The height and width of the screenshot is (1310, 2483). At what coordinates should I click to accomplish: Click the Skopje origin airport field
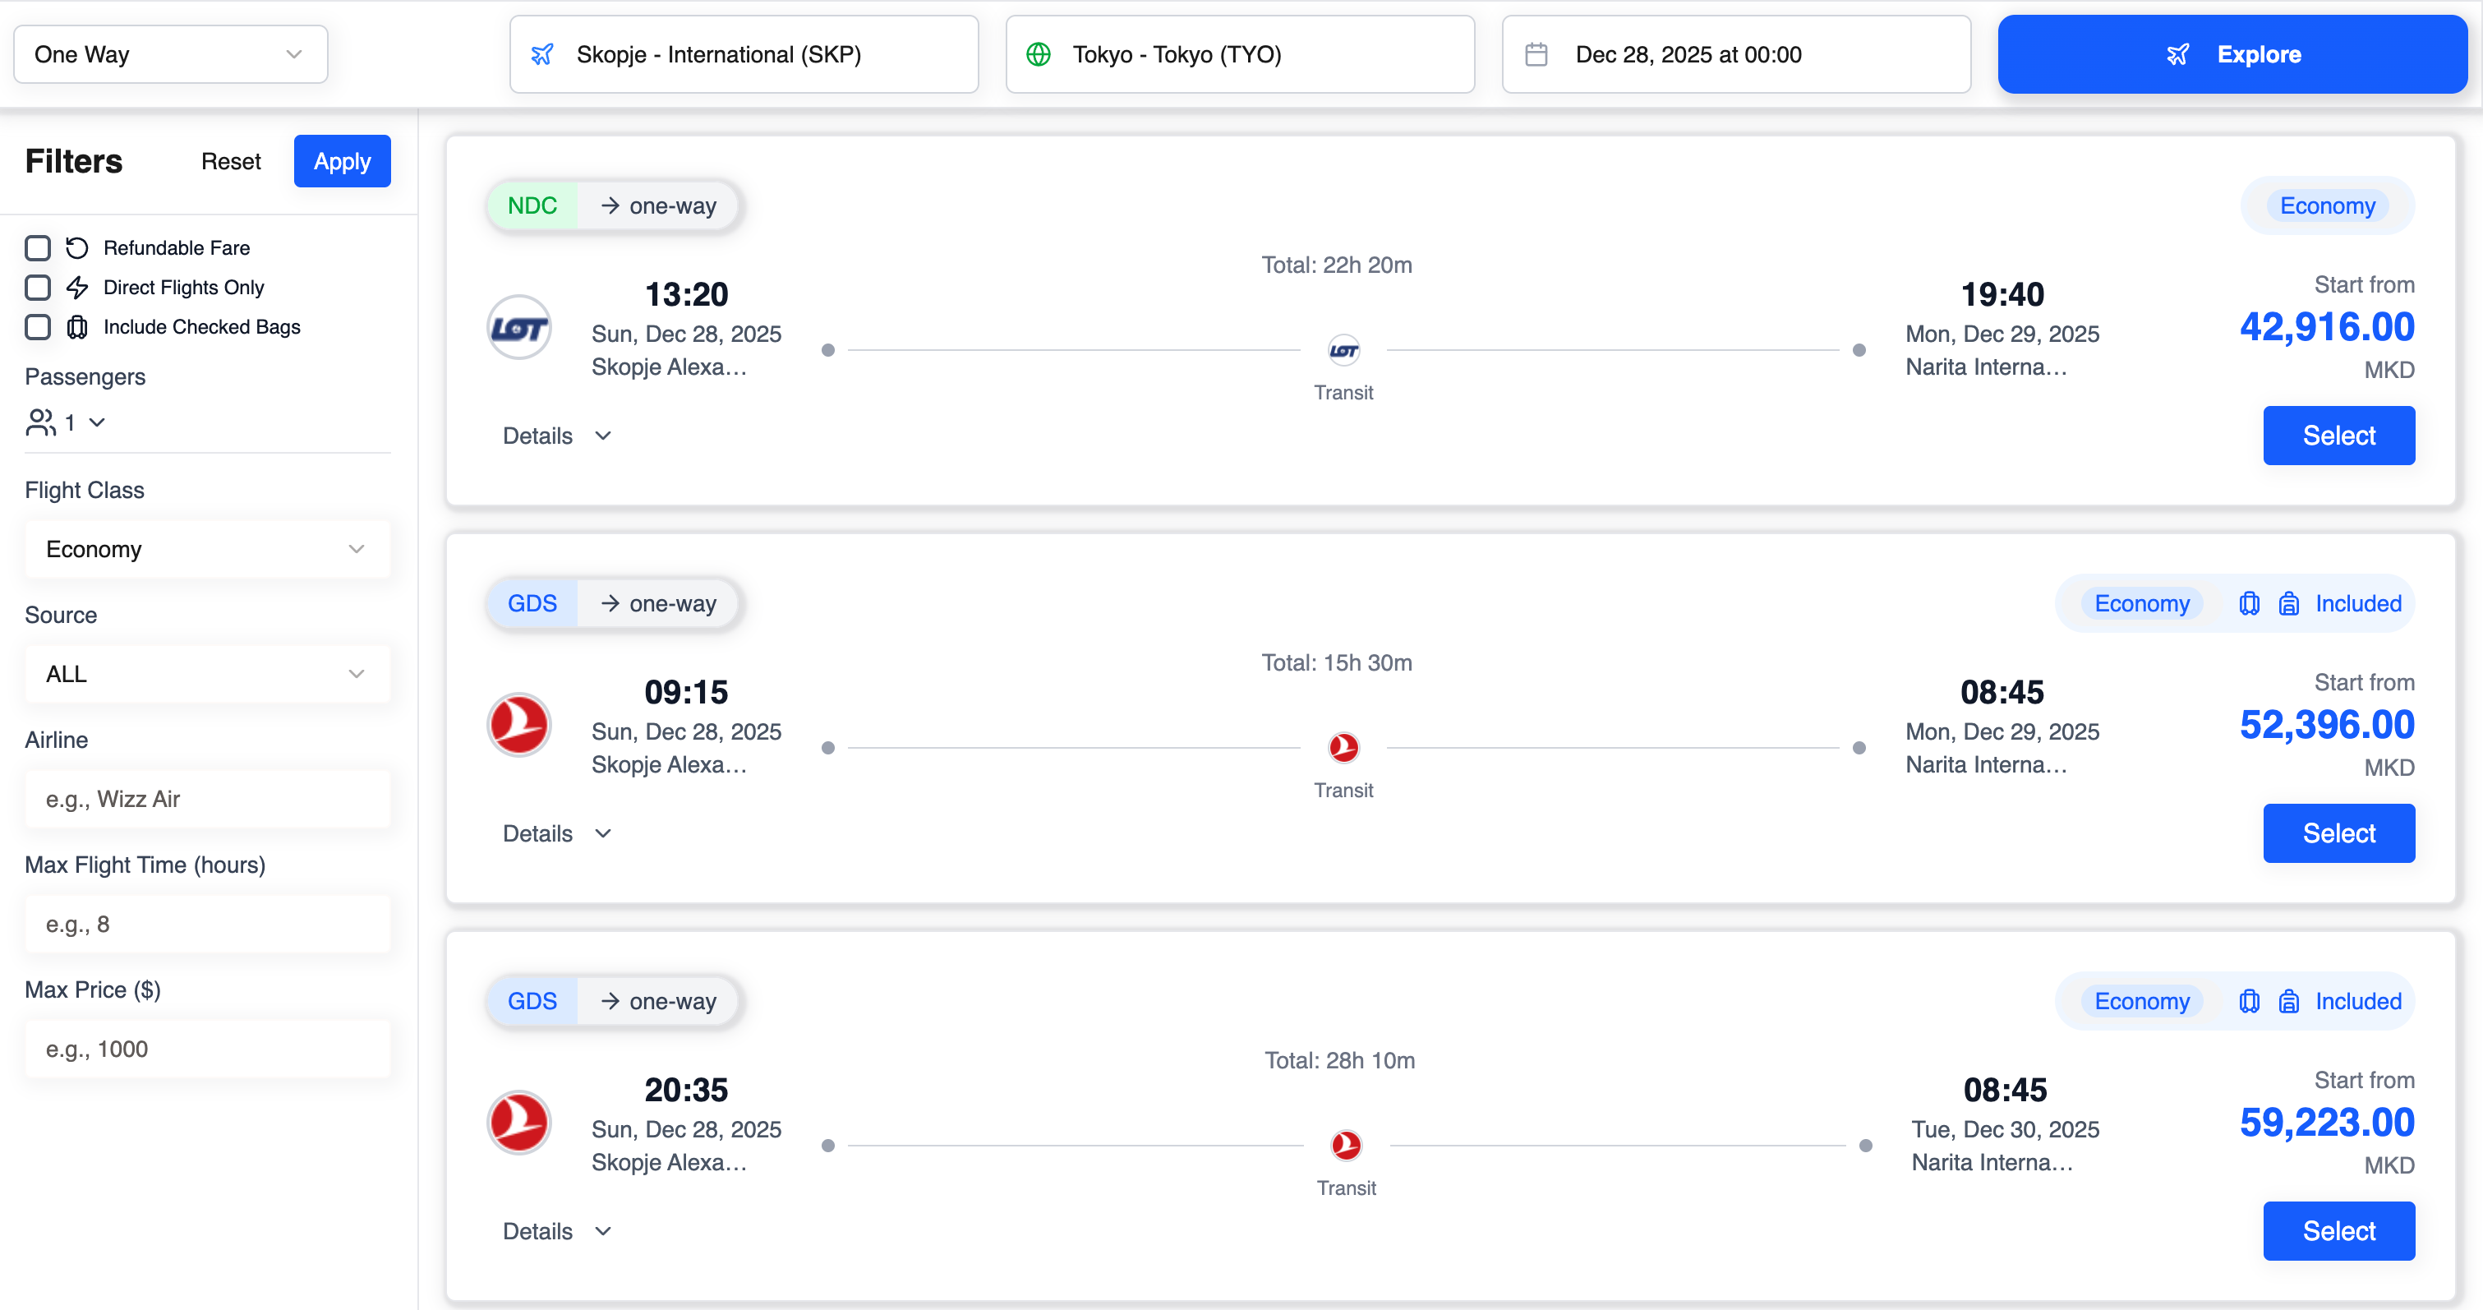743,54
